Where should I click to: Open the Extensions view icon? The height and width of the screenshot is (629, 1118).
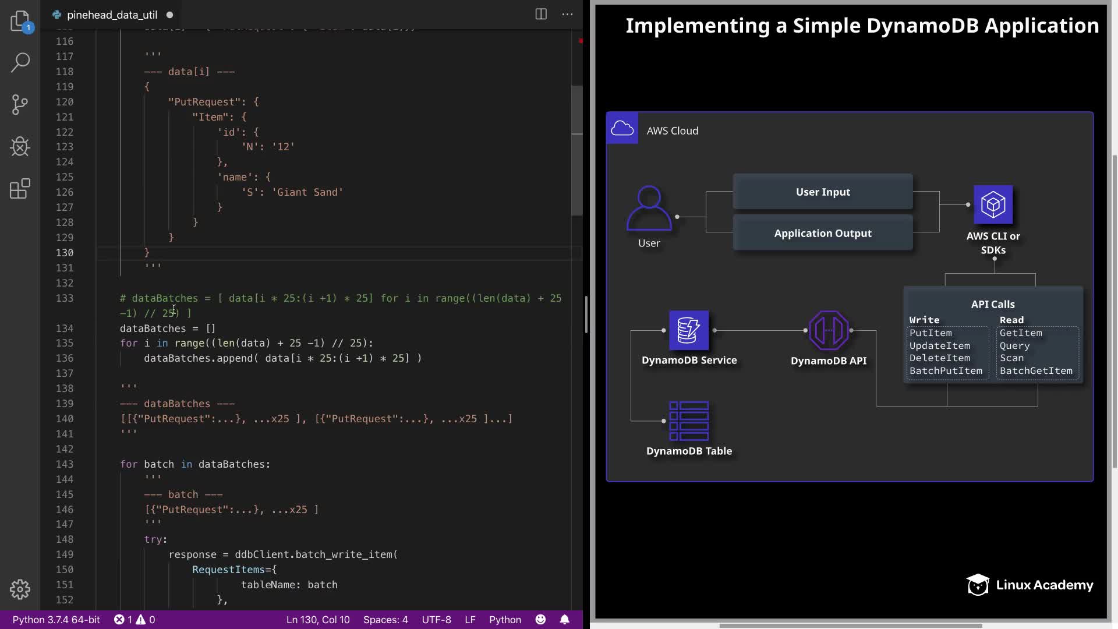pyautogui.click(x=20, y=189)
